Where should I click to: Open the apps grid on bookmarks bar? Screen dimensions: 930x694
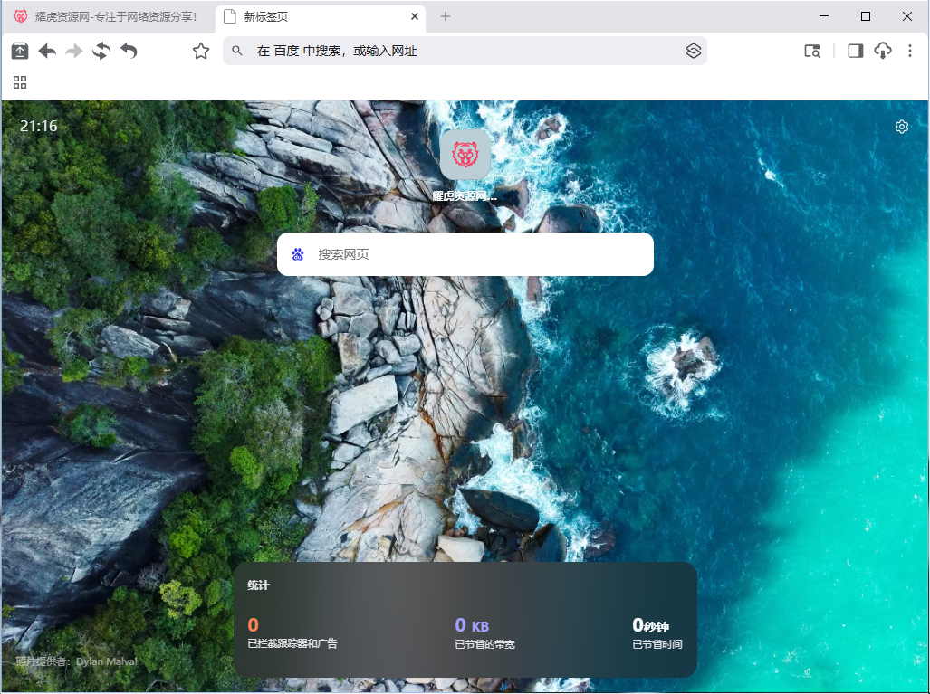[20, 82]
